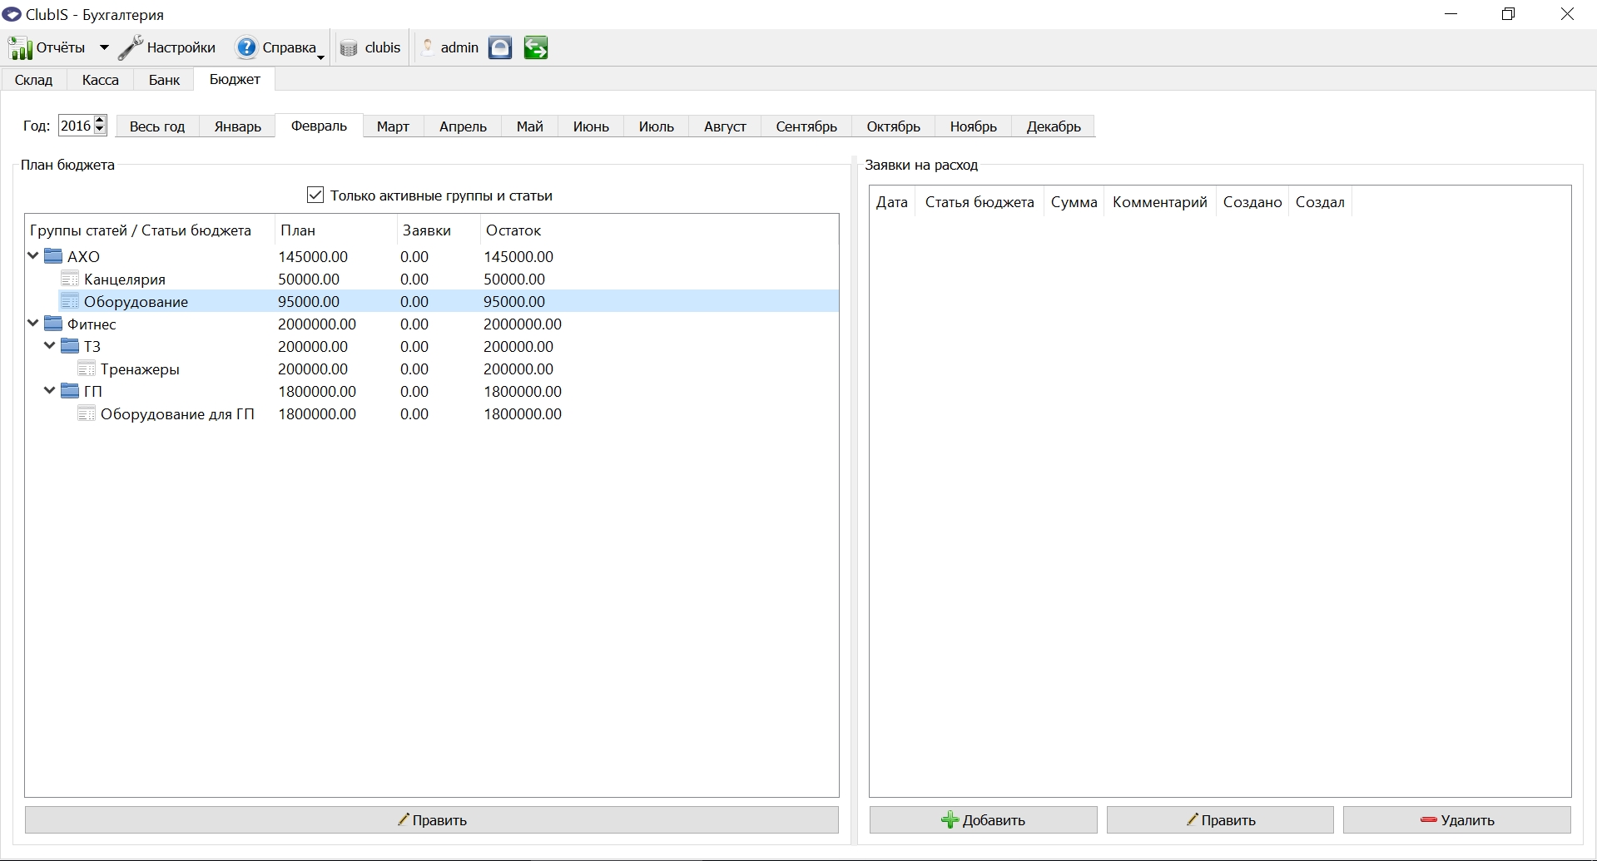Image resolution: width=1597 pixels, height=861 pixels.
Task: Switch to the Март month tab
Action: (393, 126)
